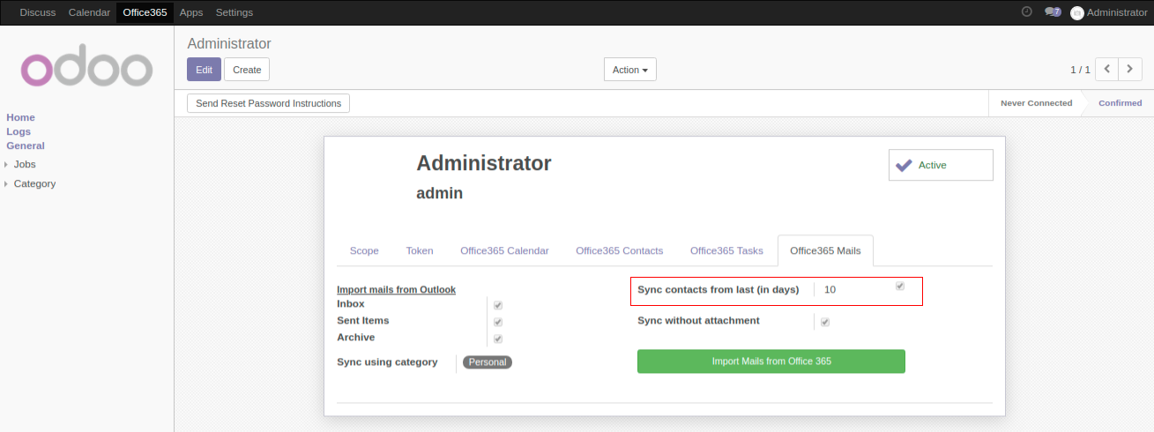Switch to the Office365 Contacts tab
1154x432 pixels.
coord(620,250)
